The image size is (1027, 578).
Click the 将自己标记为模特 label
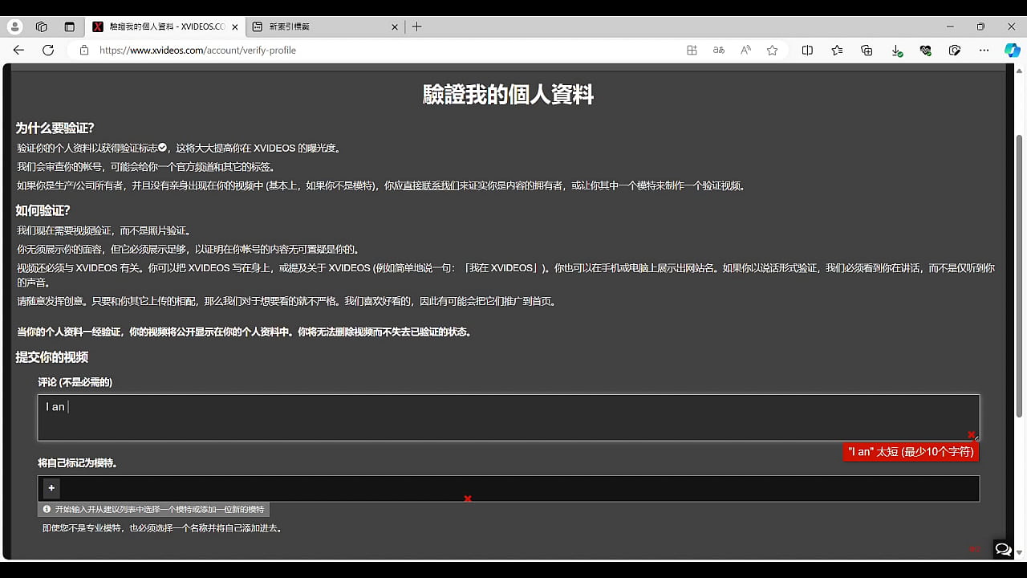78,463
